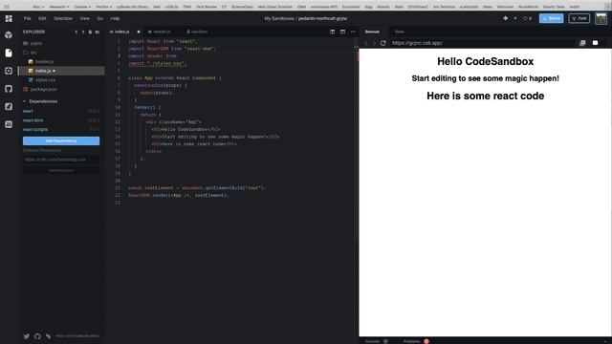Viewport: 612px width, 344px height.
Task: Click the white preview toggle icon by address bar
Action: tap(595, 43)
